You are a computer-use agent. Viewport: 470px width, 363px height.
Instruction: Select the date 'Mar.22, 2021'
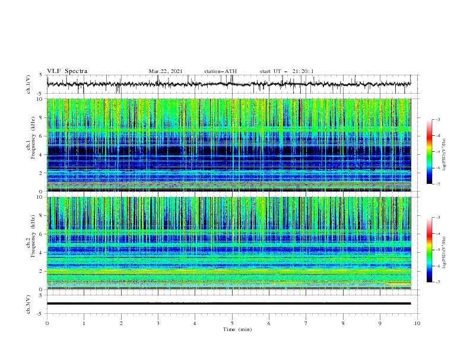point(166,71)
